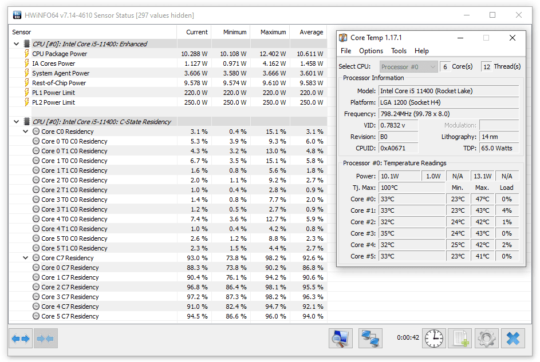540x362 pixels.
Task: Click the Revision B0 value
Action: (399, 137)
